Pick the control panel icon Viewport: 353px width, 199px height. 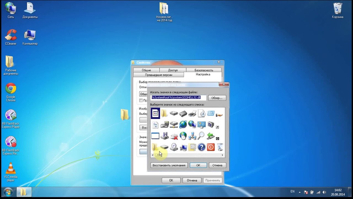tap(202, 125)
